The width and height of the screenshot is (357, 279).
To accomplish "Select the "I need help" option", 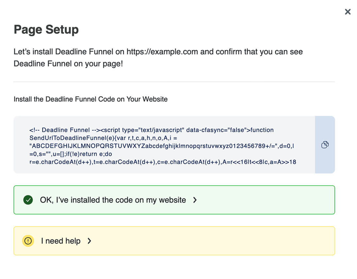I will coord(174,241).
